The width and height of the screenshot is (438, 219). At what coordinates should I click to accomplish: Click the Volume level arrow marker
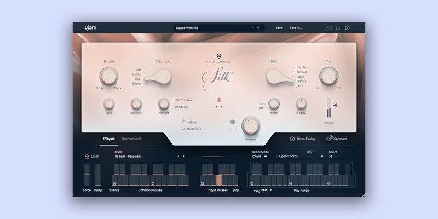[335, 105]
